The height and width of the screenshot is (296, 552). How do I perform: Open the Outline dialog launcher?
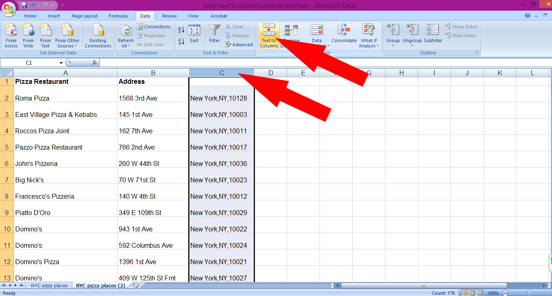point(477,53)
